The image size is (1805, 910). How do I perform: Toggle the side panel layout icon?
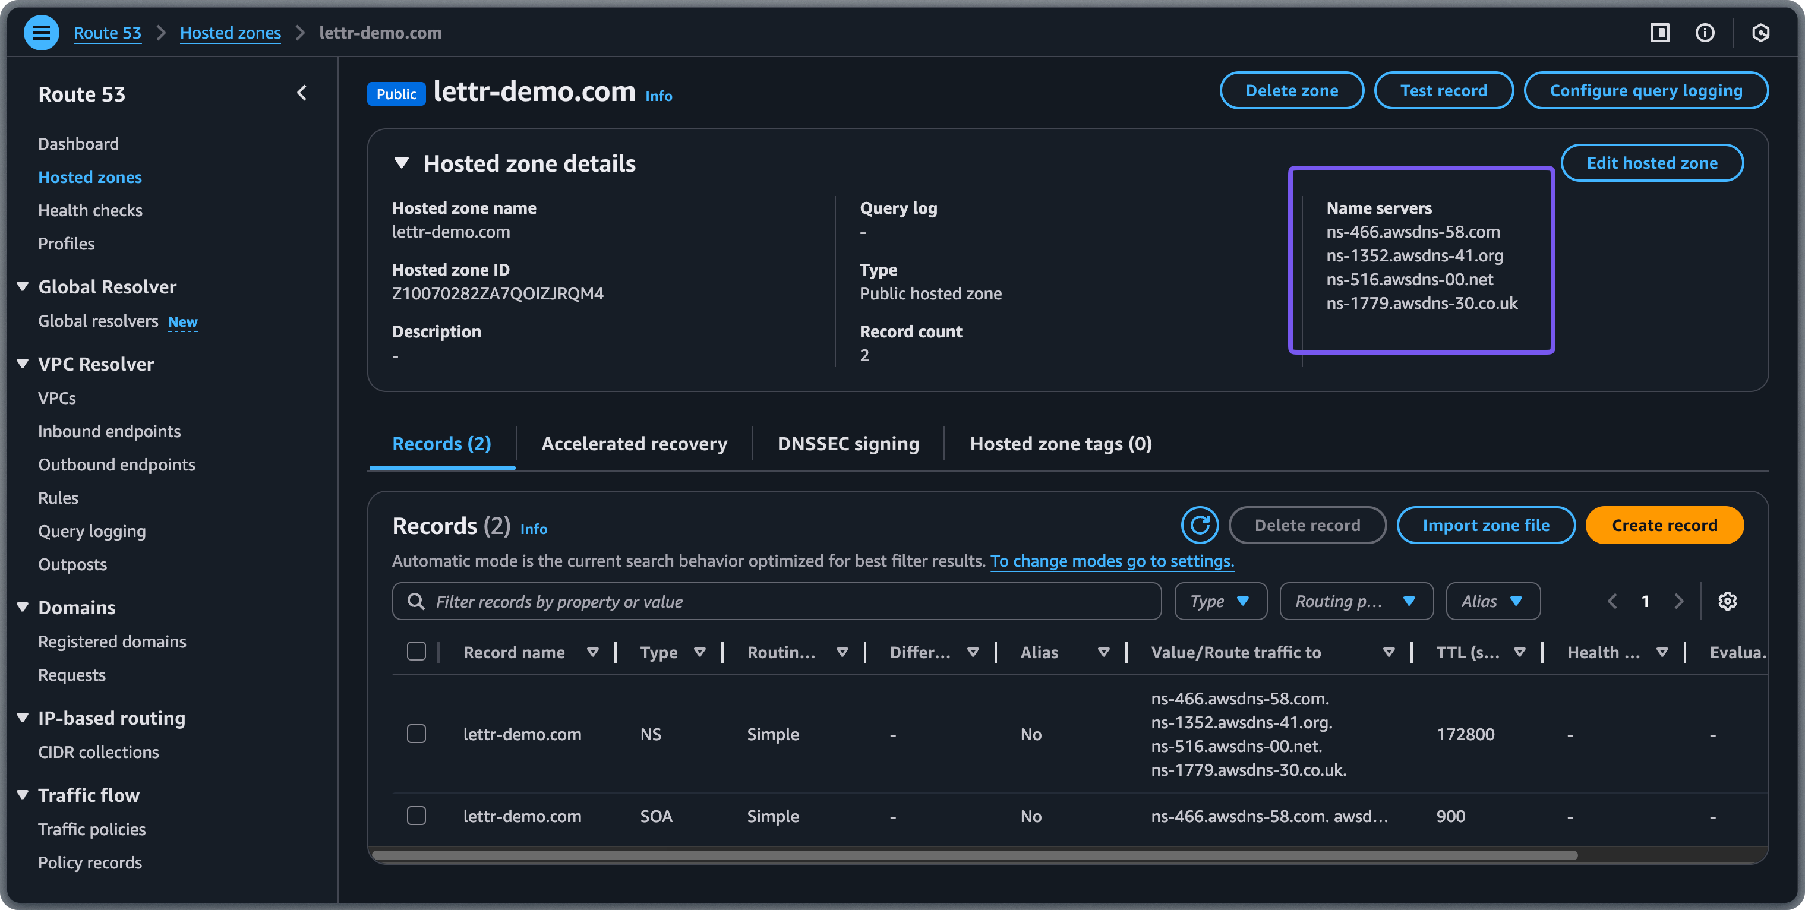click(x=1659, y=32)
